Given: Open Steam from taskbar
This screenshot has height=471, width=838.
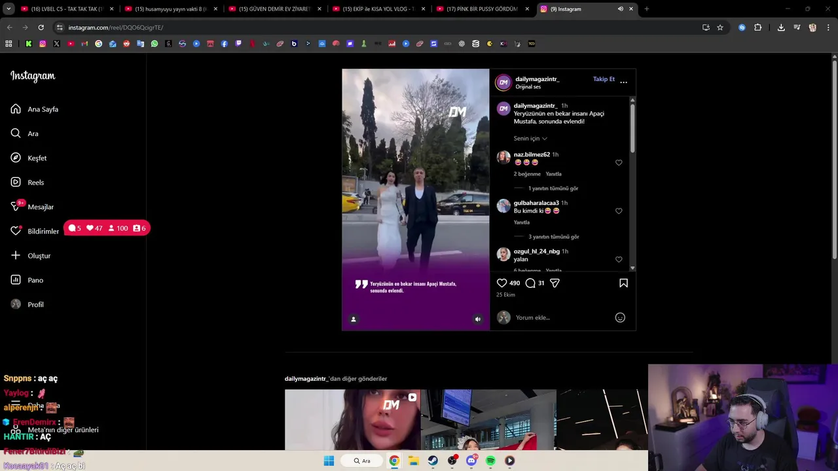Looking at the screenshot, I should click(x=433, y=461).
